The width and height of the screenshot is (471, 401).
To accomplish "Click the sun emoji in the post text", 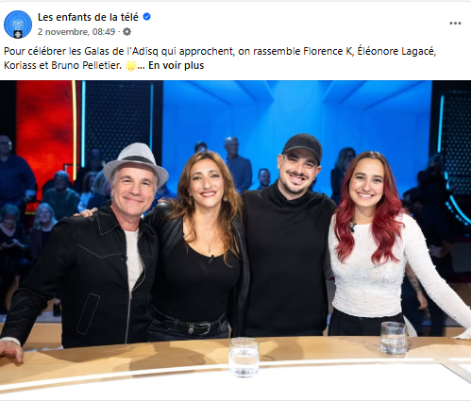I will pos(130,66).
